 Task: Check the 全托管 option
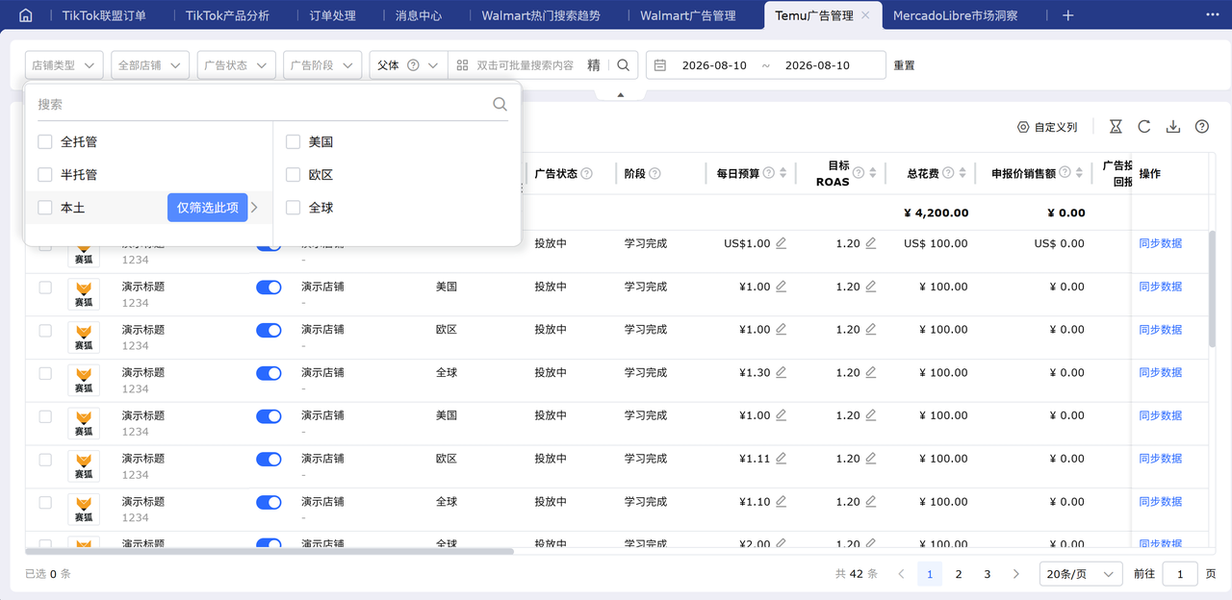click(45, 142)
